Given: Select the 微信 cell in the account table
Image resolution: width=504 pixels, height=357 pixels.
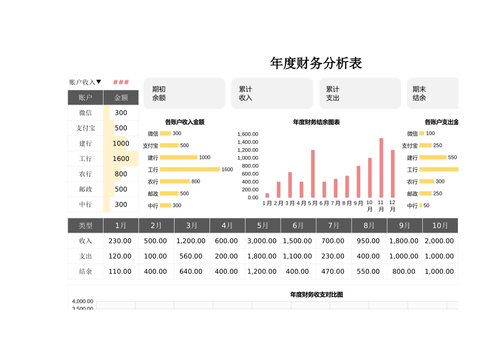Looking at the screenshot, I should pyautogui.click(x=85, y=113).
